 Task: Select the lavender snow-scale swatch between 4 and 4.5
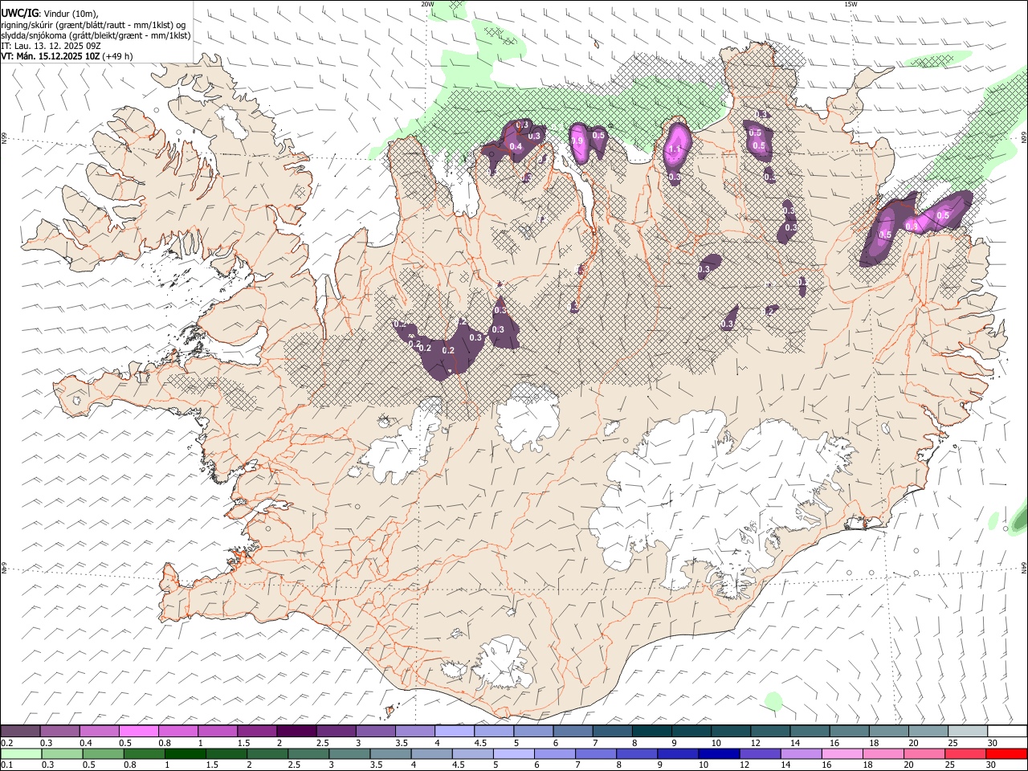coord(455,731)
